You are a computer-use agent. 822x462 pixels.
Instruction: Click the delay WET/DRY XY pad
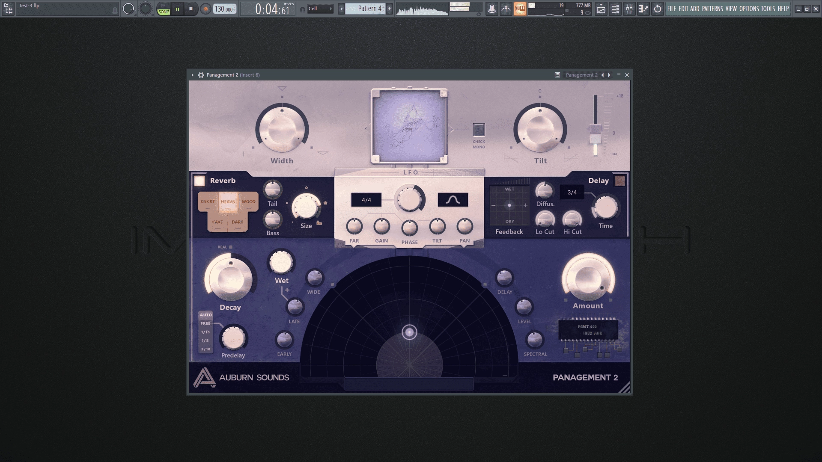pos(509,205)
